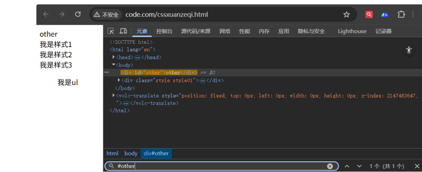Click the inspect element picker icon
The height and width of the screenshot is (172, 422).
[111, 31]
